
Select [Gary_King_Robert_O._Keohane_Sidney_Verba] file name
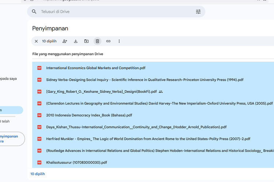tap(101, 92)
